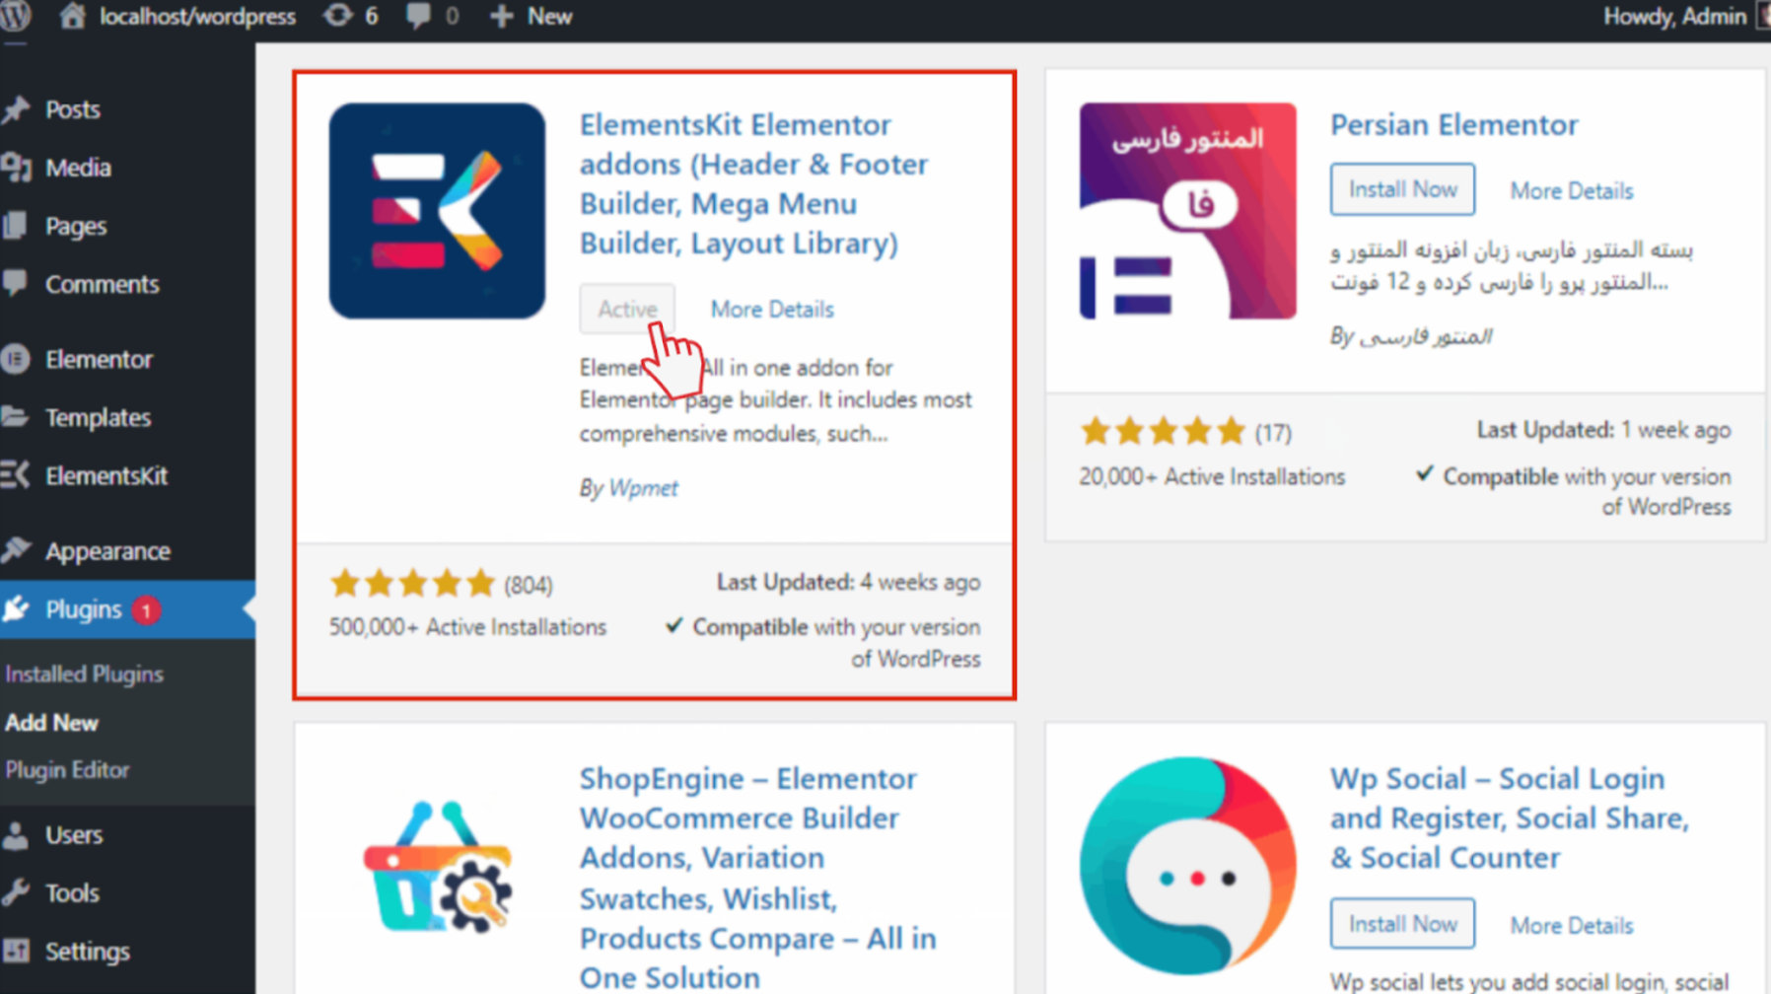Click the Media icon in sidebar
The width and height of the screenshot is (1771, 994).
coord(16,168)
